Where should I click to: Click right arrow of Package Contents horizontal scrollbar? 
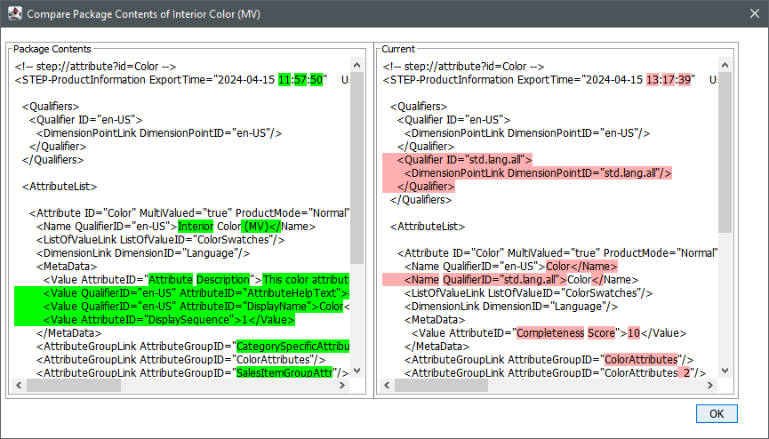tap(342, 386)
